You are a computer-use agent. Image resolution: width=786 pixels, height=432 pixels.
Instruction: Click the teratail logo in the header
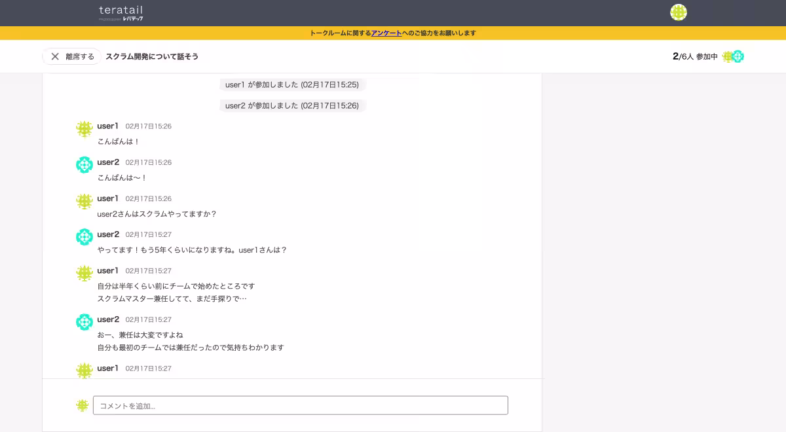tap(121, 12)
